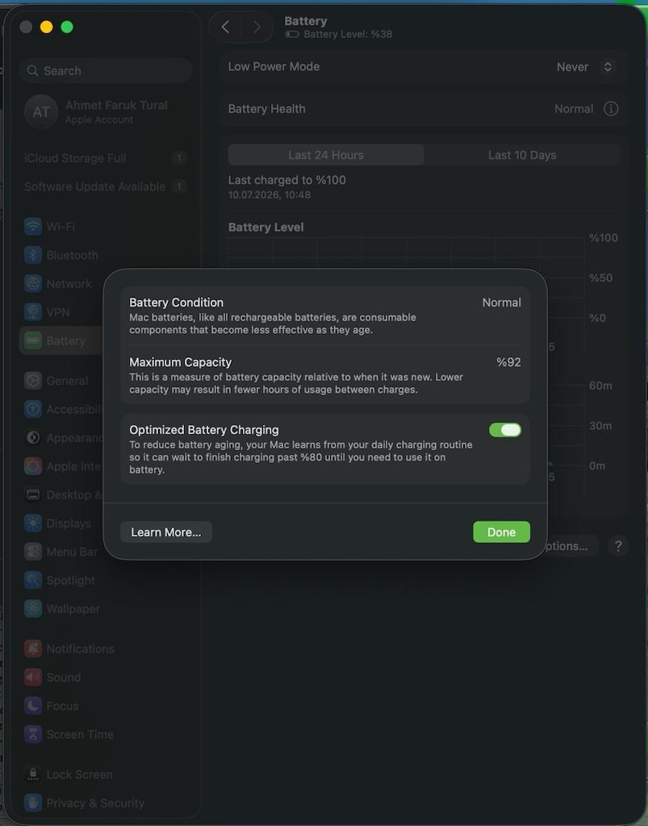Click the help question mark button
Screen dimensions: 648x826
618,546
